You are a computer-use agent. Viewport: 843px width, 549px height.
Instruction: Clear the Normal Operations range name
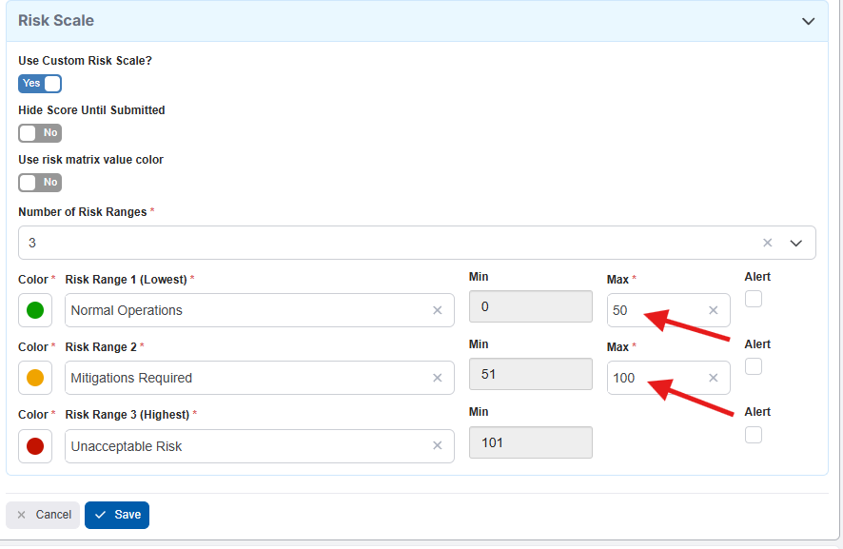coord(437,310)
